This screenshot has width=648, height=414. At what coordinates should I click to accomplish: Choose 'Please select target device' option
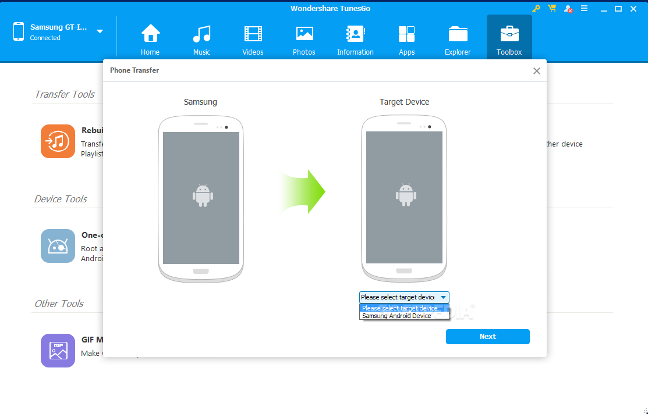(x=403, y=308)
